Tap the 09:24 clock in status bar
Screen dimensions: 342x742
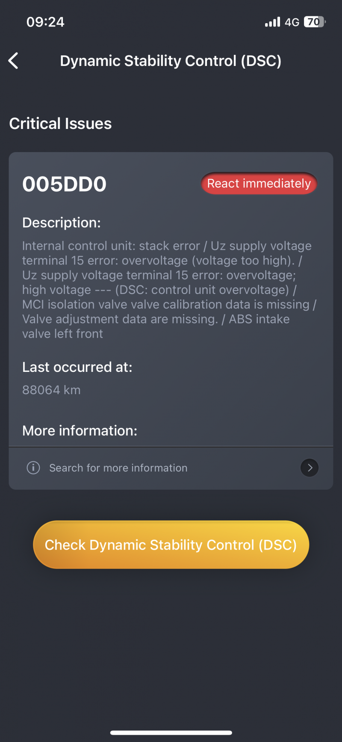45,22
